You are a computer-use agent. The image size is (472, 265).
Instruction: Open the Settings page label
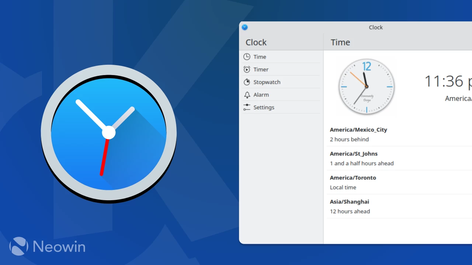264,107
